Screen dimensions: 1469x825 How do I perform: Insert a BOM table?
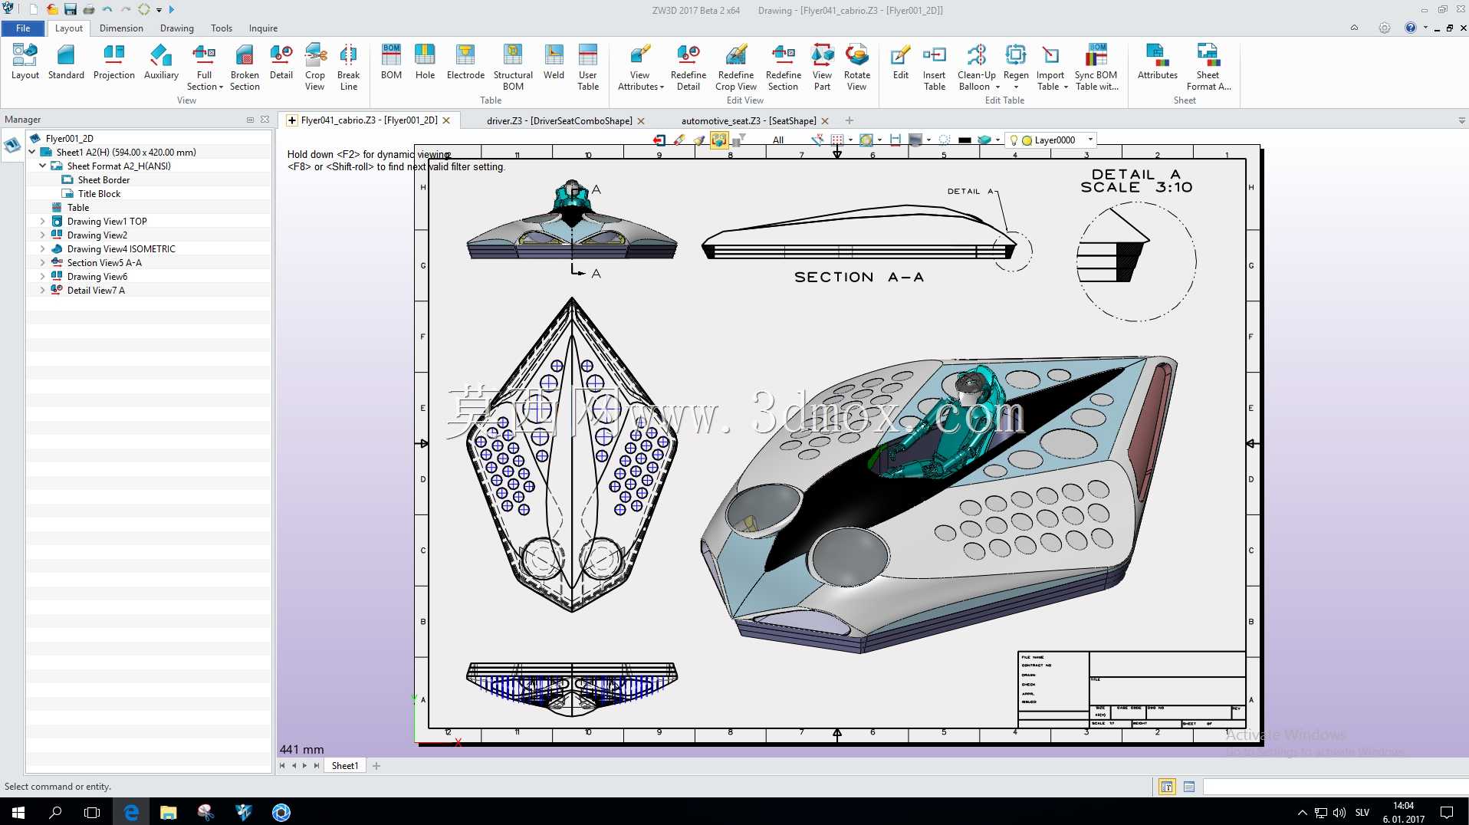click(x=391, y=61)
